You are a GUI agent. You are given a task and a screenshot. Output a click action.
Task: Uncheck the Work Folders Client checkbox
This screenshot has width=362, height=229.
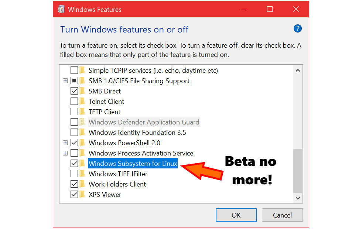(74, 184)
